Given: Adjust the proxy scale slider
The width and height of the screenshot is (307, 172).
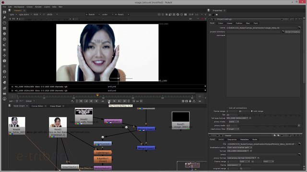Looking at the screenshot, I should coord(268,125).
